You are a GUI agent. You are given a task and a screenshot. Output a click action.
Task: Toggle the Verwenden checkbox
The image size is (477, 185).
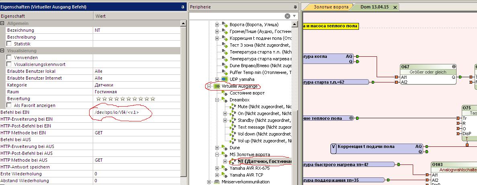tap(9, 58)
